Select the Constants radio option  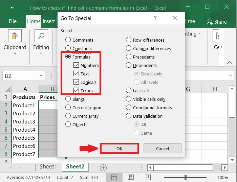tap(68, 48)
